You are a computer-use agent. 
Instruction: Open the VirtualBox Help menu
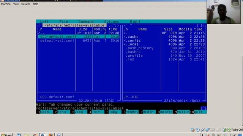click(35, 4)
